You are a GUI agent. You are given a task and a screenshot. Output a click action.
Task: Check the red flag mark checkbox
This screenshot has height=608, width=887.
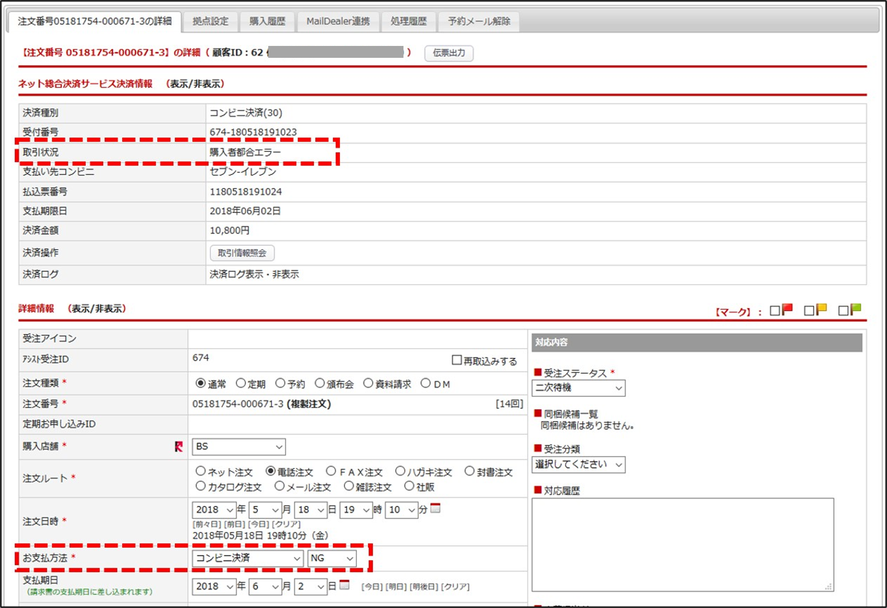(775, 311)
